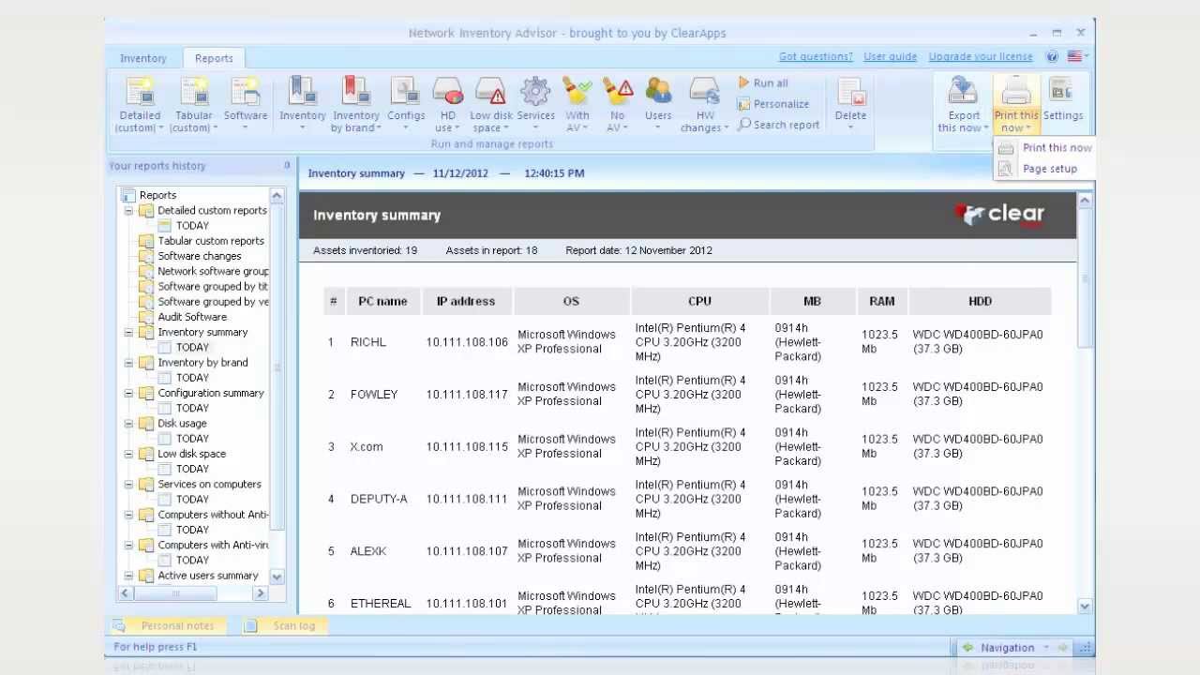Choose Page setup menu entry
Image resolution: width=1200 pixels, height=675 pixels.
click(x=1045, y=169)
